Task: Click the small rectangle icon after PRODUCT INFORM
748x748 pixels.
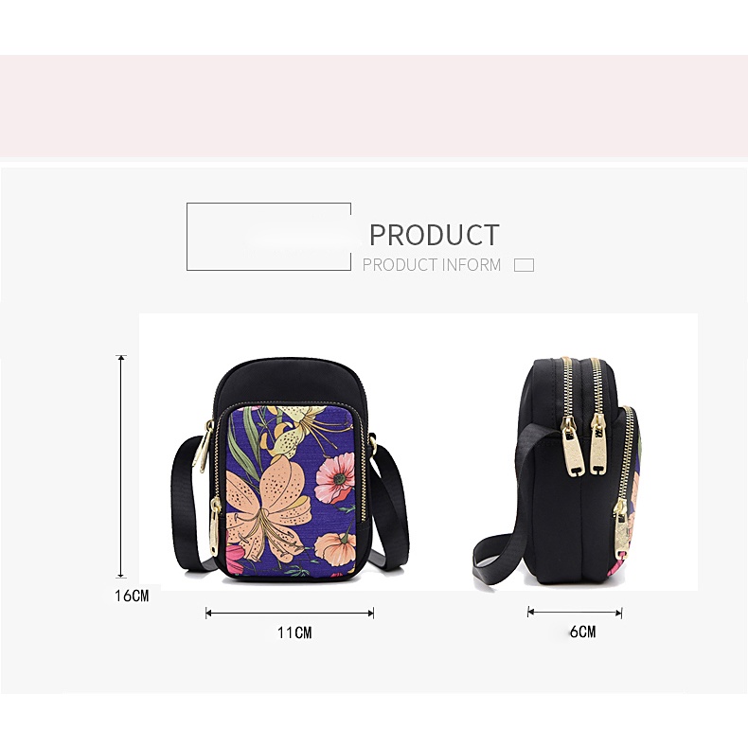Action: (524, 265)
